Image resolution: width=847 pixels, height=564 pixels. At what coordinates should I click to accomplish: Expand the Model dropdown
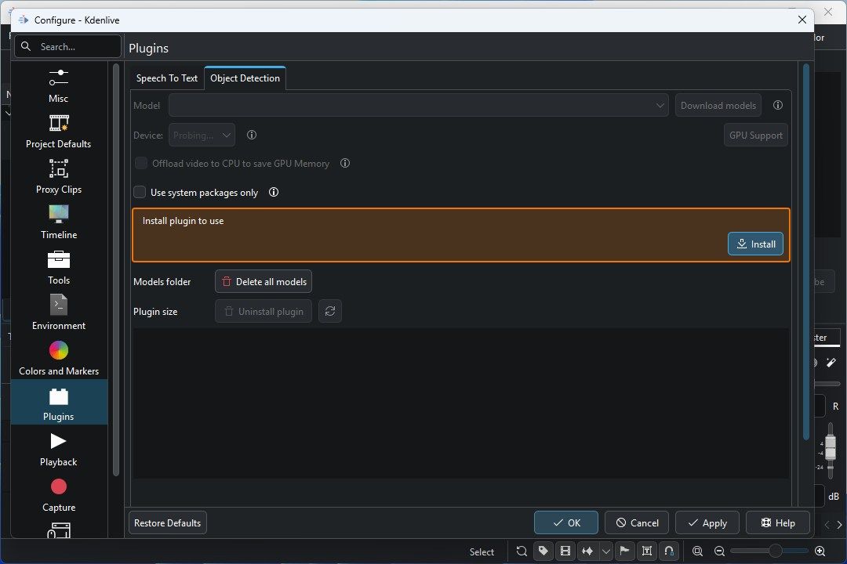click(x=419, y=105)
